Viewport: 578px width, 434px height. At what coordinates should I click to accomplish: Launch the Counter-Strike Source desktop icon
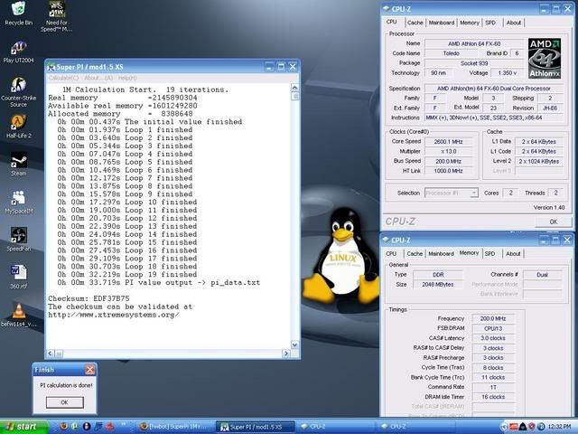point(17,85)
